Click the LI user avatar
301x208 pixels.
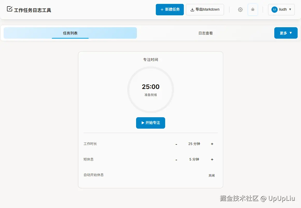[274, 9]
